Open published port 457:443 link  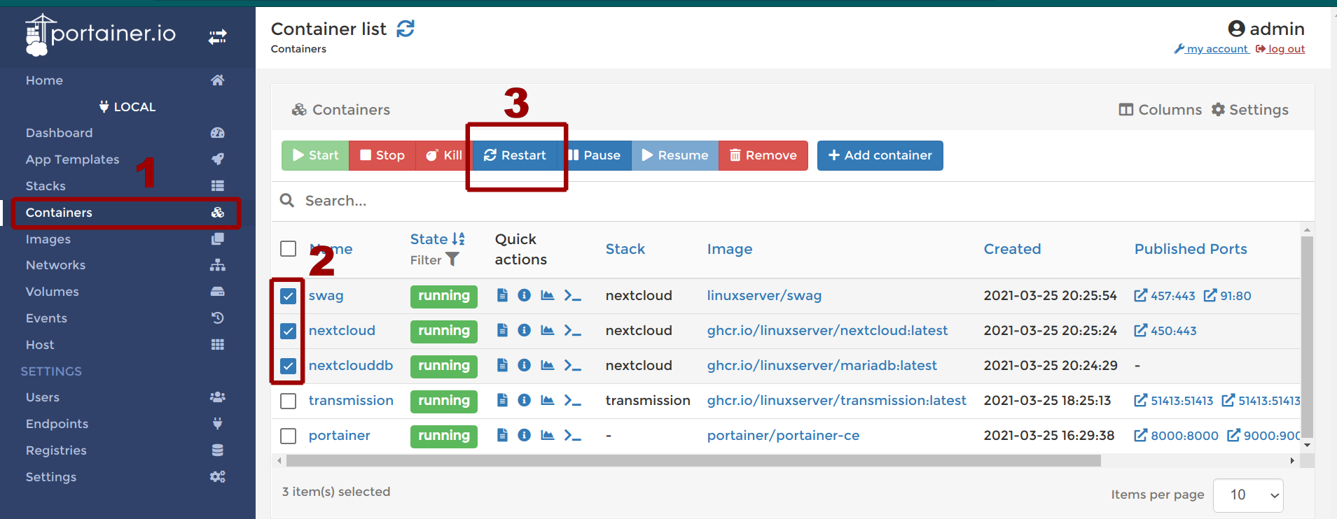pos(1165,295)
